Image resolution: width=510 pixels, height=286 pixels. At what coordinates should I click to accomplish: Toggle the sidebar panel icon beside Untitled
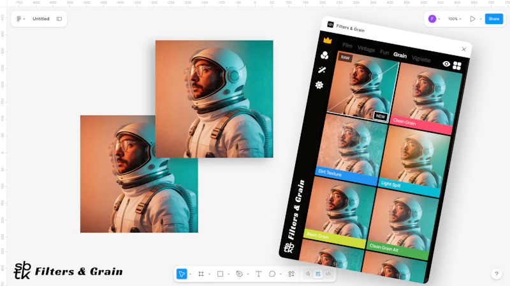point(59,19)
